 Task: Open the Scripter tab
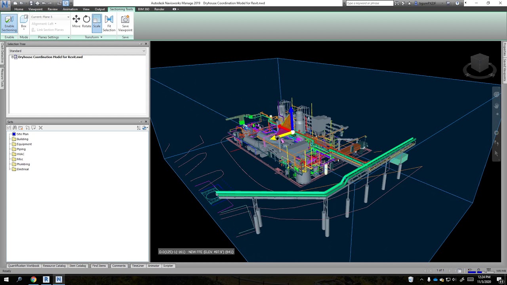[x=168, y=266]
